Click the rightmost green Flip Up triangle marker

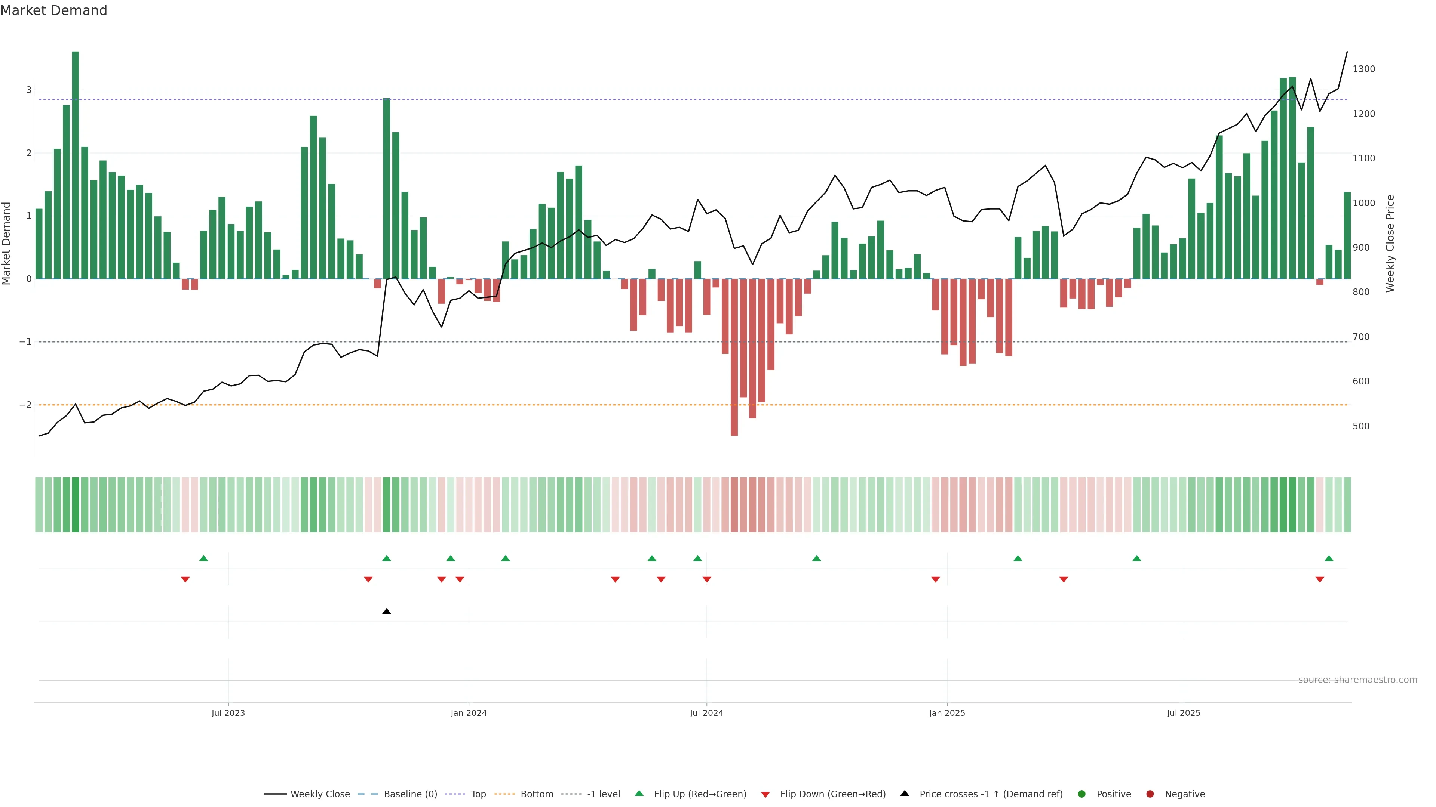pyautogui.click(x=1328, y=558)
